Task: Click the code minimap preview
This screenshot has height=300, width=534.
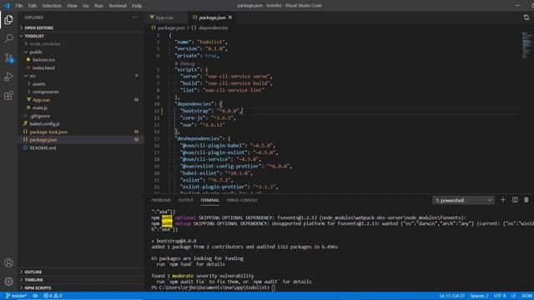Action: pos(526,45)
